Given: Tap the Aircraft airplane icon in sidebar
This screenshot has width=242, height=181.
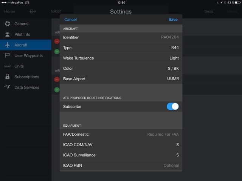Looking at the screenshot, I should click(7, 45).
